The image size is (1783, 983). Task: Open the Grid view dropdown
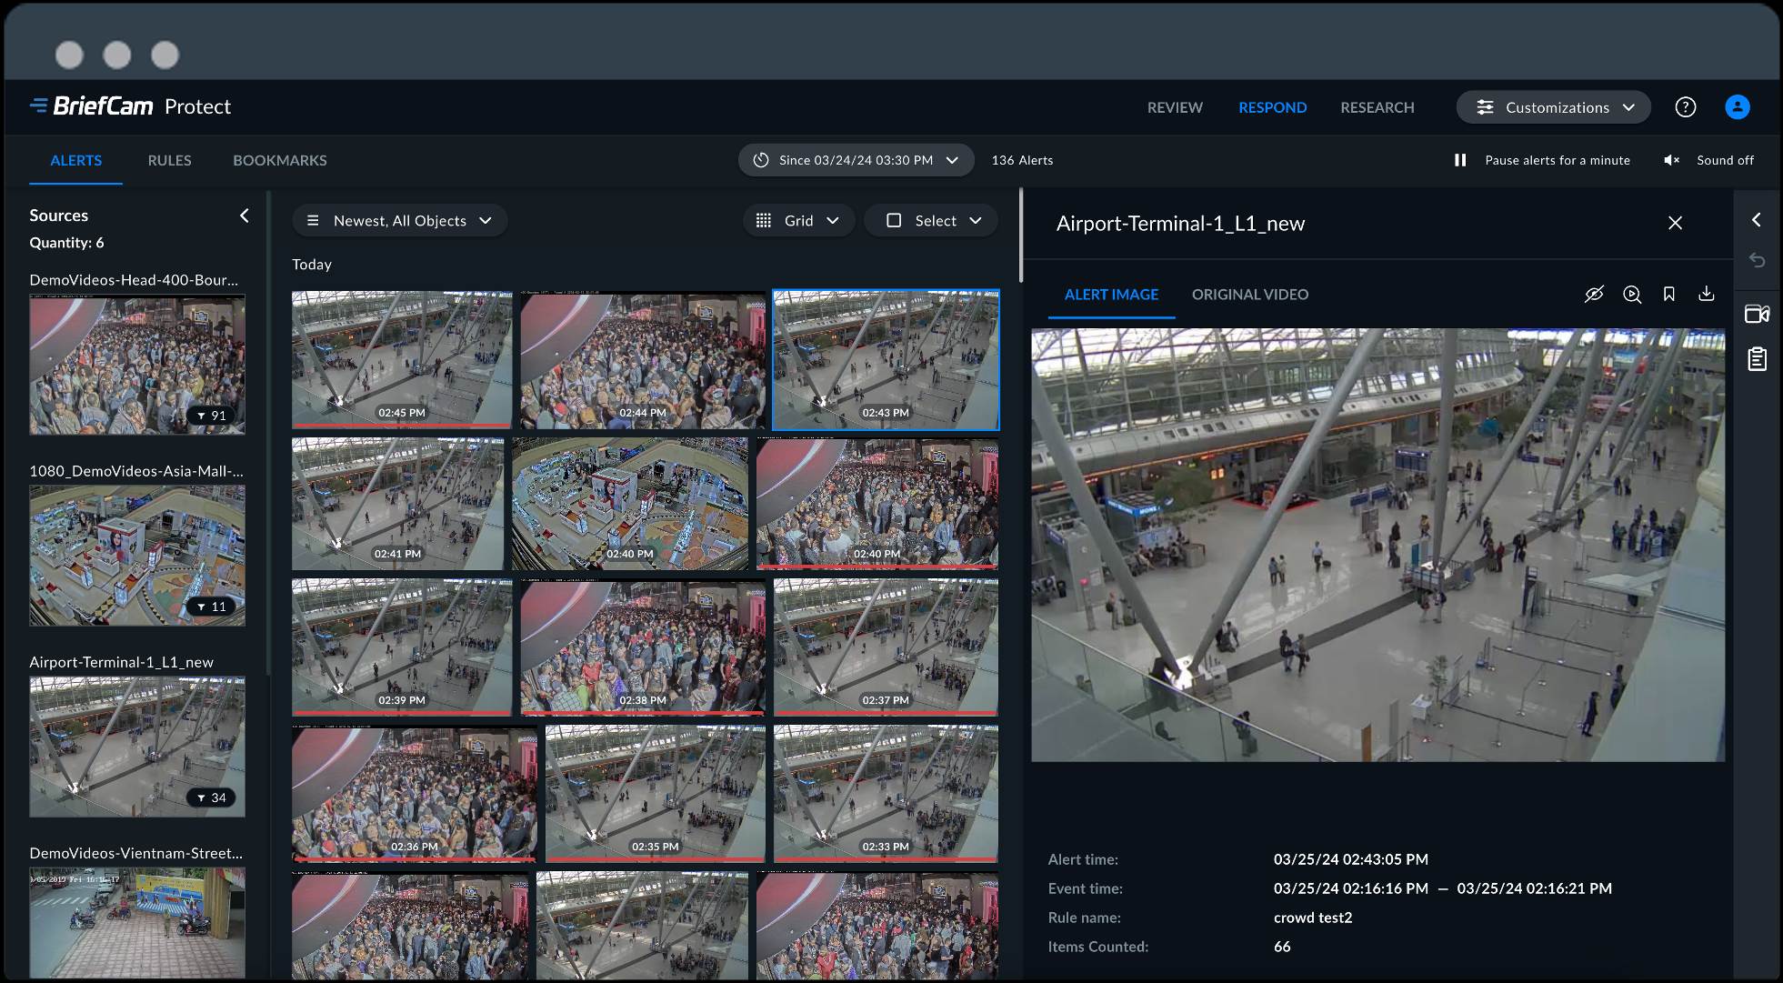[798, 221]
